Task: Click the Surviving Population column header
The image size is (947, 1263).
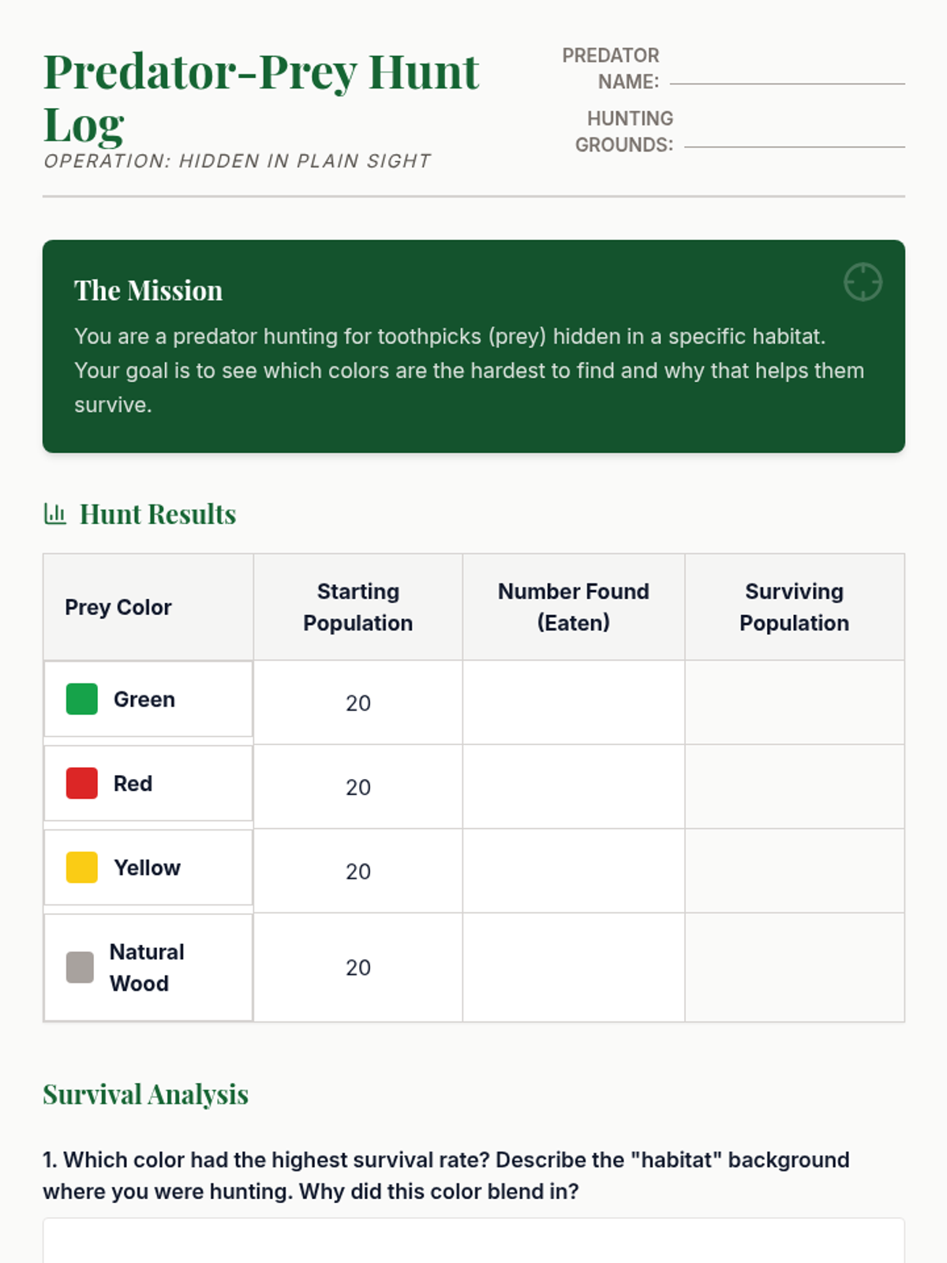Action: tap(794, 607)
